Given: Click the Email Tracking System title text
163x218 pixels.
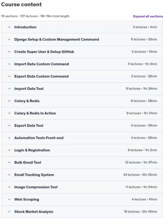Looking at the screenshot, I should 34,175.
